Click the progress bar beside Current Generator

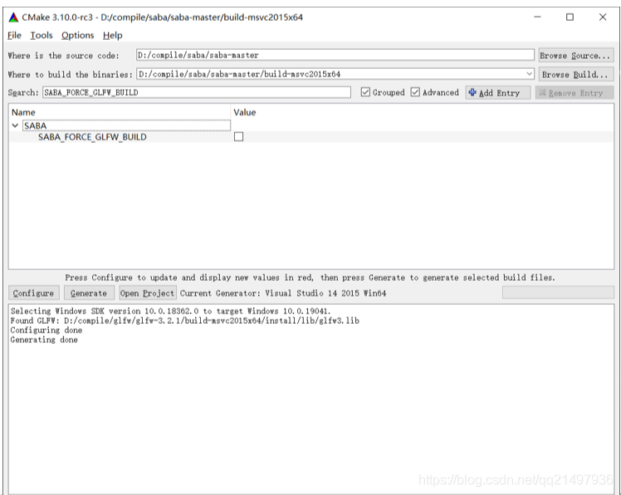(558, 293)
